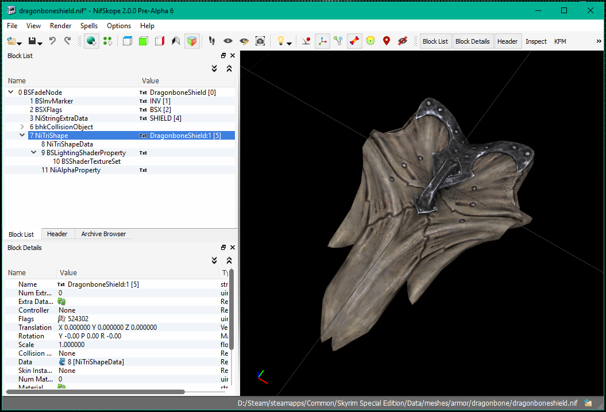
Task: Take a screenshot with the camera icon
Action: (x=260, y=41)
